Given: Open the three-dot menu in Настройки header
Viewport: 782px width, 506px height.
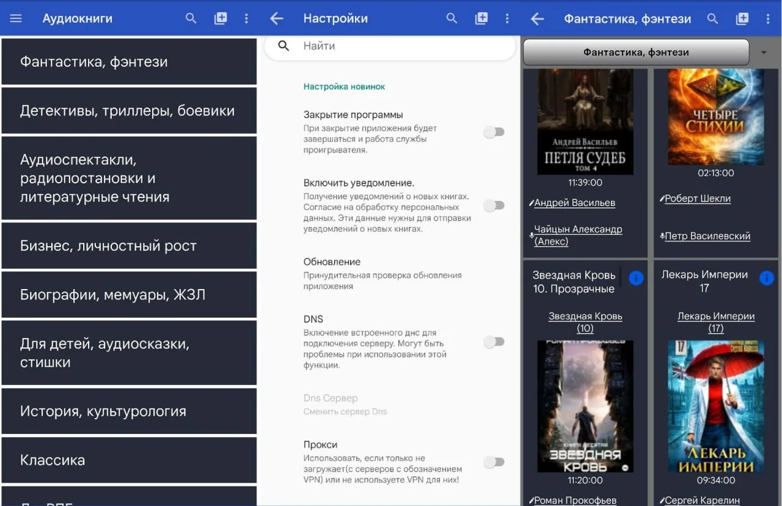Looking at the screenshot, I should pos(507,18).
